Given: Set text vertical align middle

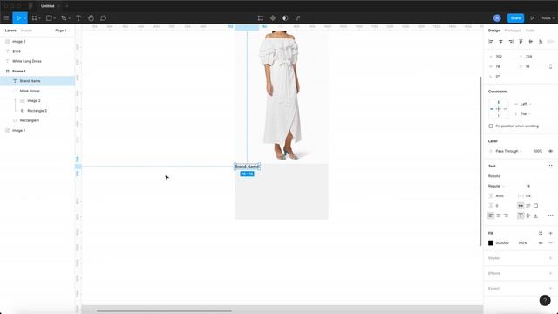Looking at the screenshot, I should 528,215.
